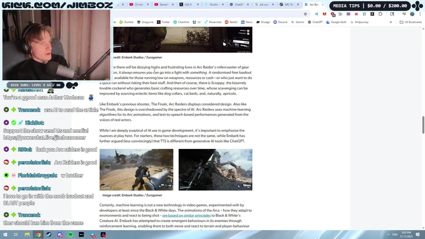
Task: Show hidden system tray icons
Action: [388, 235]
